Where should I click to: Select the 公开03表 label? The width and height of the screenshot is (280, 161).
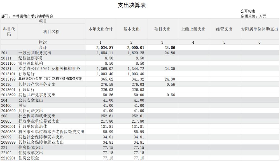click(248, 11)
